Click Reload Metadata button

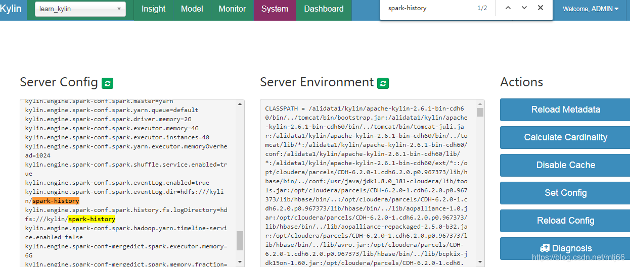click(566, 110)
